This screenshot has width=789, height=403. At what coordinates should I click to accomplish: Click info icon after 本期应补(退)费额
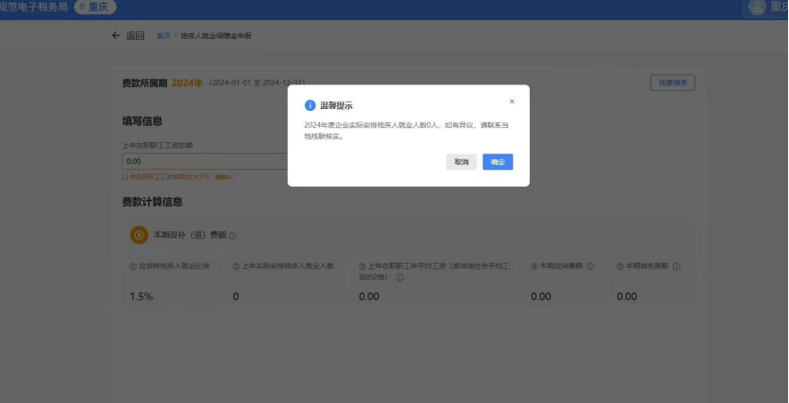coord(233,236)
